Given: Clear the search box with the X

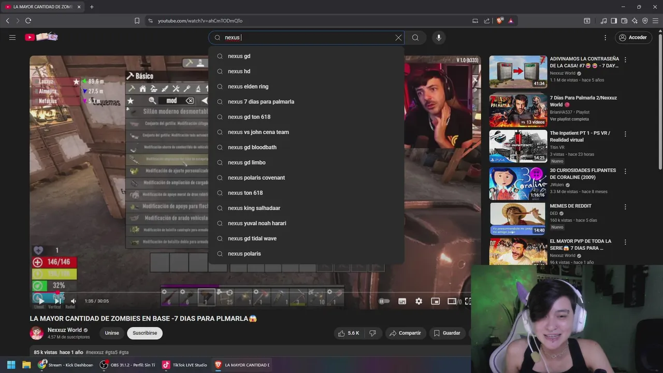Looking at the screenshot, I should [398, 37].
